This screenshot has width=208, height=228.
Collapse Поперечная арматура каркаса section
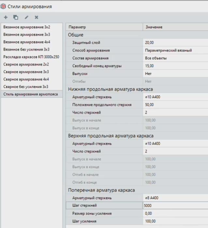tap(137, 190)
